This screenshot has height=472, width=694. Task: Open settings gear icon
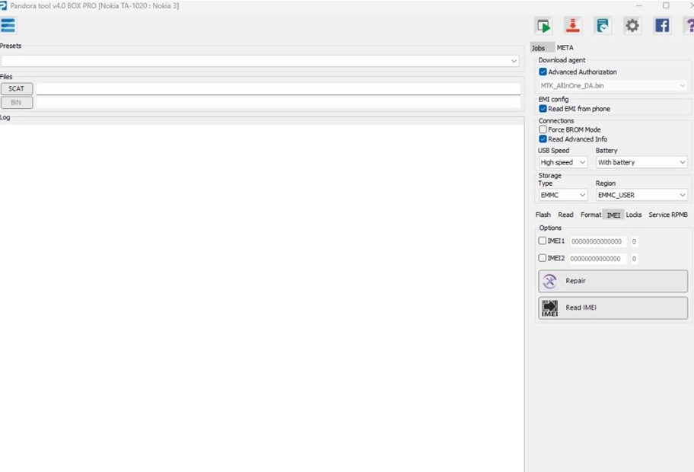(632, 26)
